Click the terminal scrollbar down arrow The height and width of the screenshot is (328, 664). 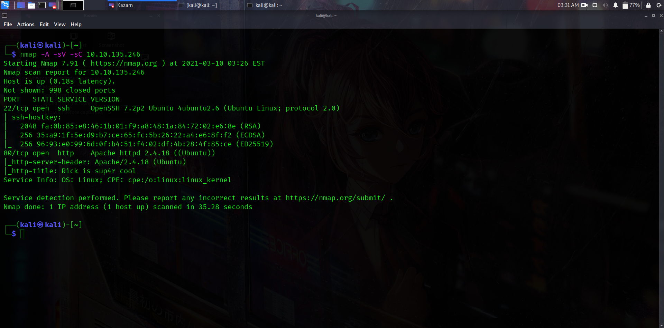click(x=662, y=326)
